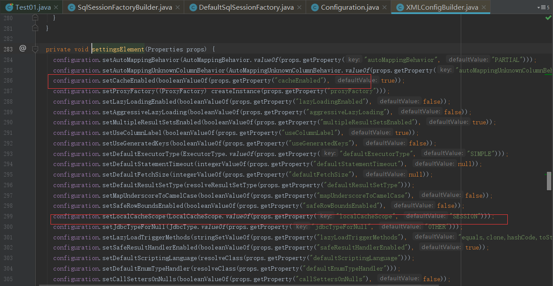Click setDefaultStatementTimeout method call

[148, 164]
